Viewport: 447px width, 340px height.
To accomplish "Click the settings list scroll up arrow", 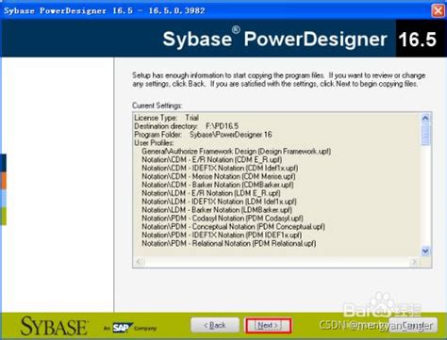I will [425, 118].
